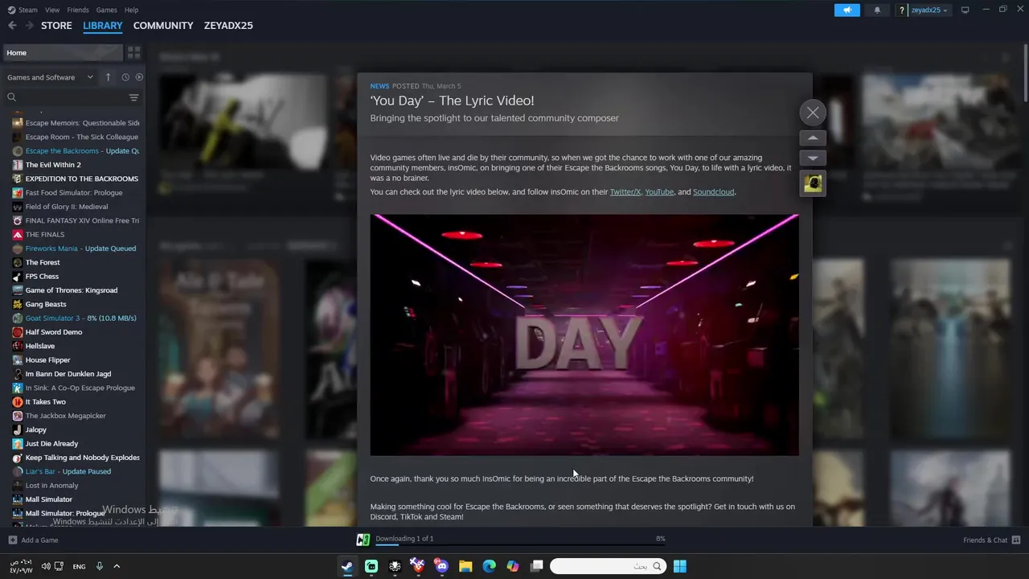The image size is (1029, 579).
Task: Open the Twitter/X link
Action: [x=625, y=192]
